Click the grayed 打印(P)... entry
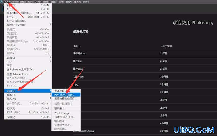Viewport: 217px width, 136px height. [x=28, y=108]
